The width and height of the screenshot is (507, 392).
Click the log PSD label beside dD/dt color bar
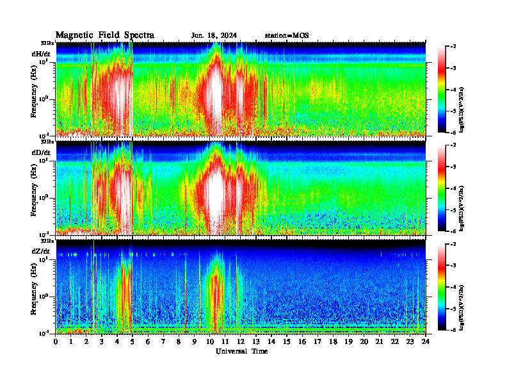point(462,209)
